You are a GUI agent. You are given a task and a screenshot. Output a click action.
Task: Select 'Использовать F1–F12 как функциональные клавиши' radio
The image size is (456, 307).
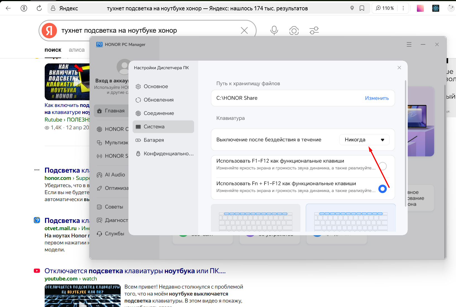point(383,166)
